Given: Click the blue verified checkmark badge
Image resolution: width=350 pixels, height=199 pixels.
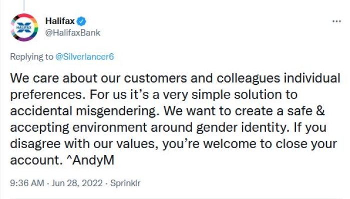Looking at the screenshot, I should (81, 21).
